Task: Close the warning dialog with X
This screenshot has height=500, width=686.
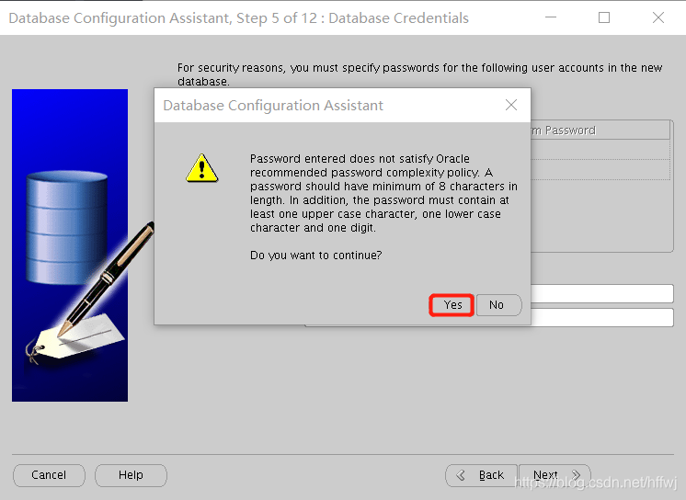Action: click(511, 105)
